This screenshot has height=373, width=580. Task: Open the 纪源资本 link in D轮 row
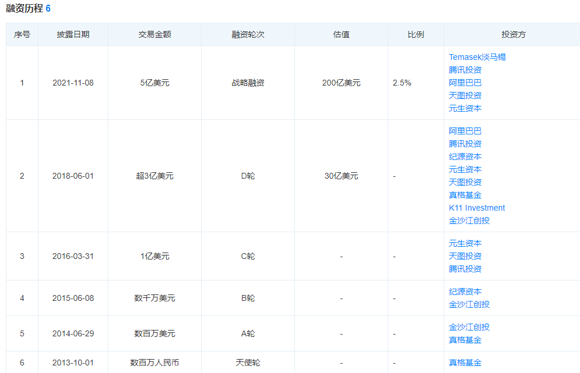click(x=464, y=156)
